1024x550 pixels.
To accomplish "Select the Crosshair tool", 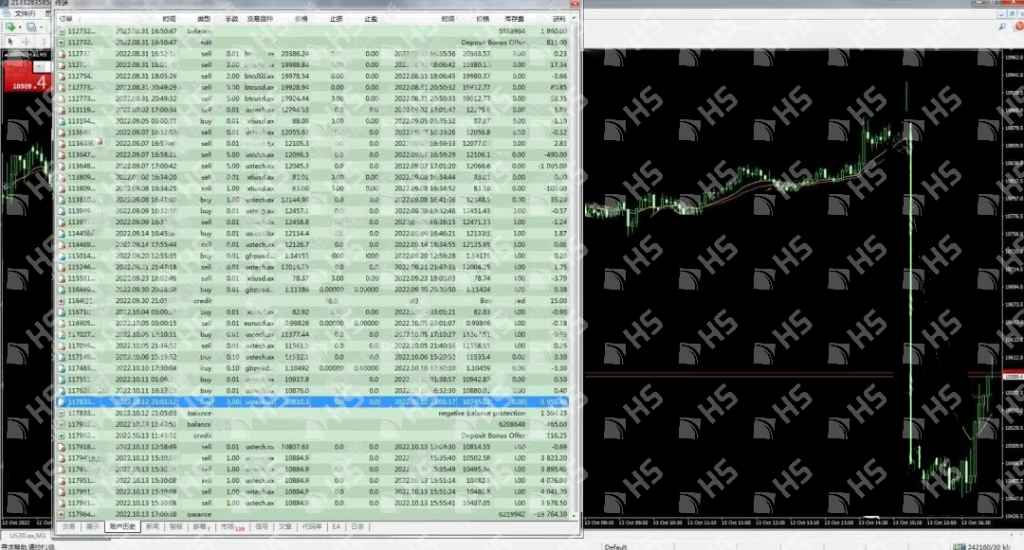I will pyautogui.click(x=27, y=41).
